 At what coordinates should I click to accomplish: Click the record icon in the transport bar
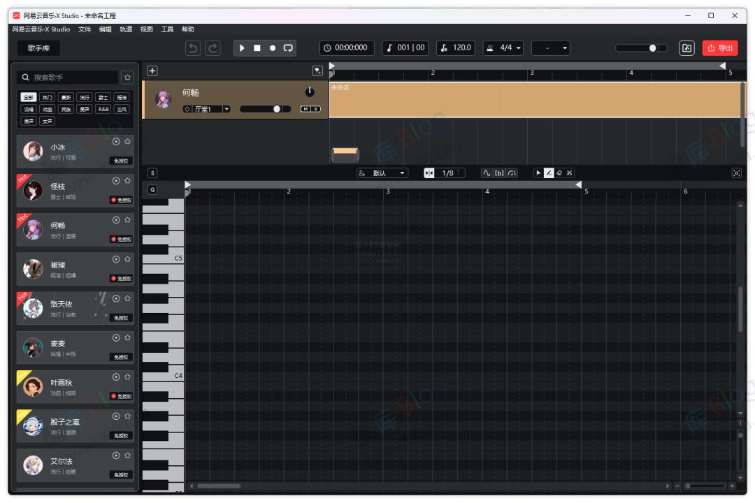[x=273, y=48]
